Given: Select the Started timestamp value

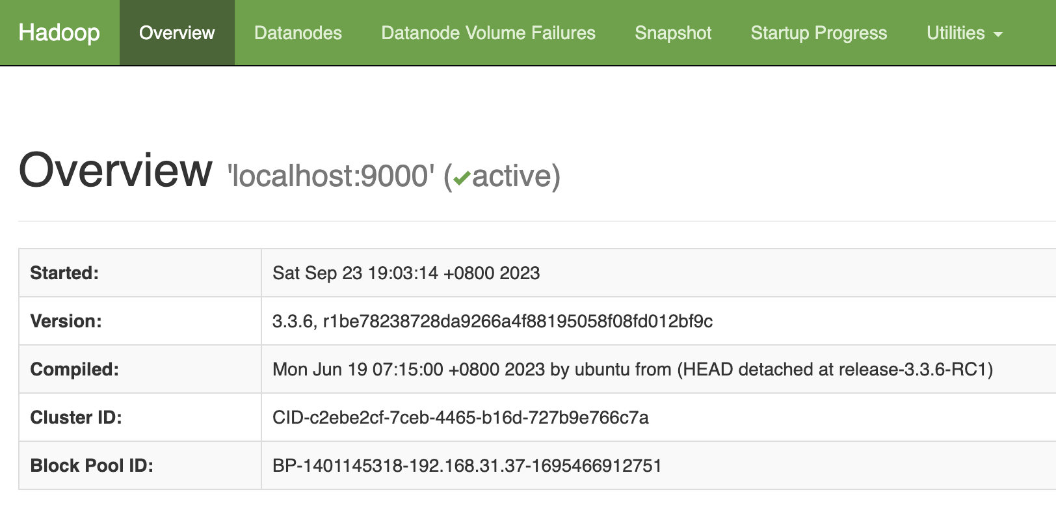Looking at the screenshot, I should [x=406, y=273].
